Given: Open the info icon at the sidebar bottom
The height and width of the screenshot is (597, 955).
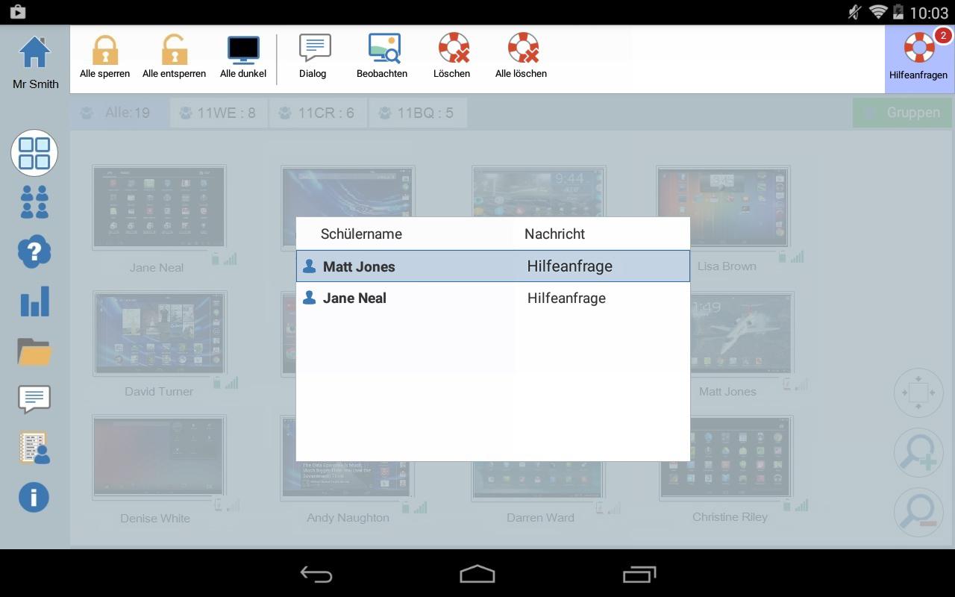Looking at the screenshot, I should point(34,497).
